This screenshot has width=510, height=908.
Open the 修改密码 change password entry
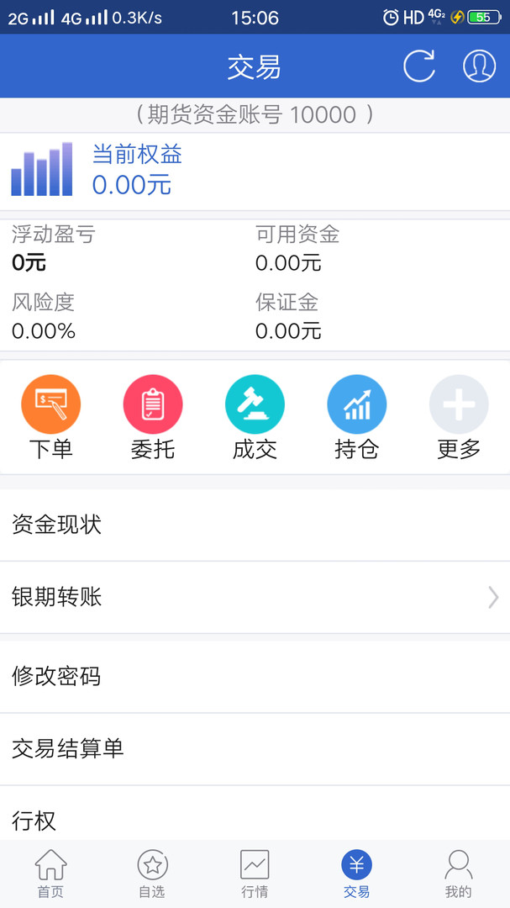click(x=255, y=676)
